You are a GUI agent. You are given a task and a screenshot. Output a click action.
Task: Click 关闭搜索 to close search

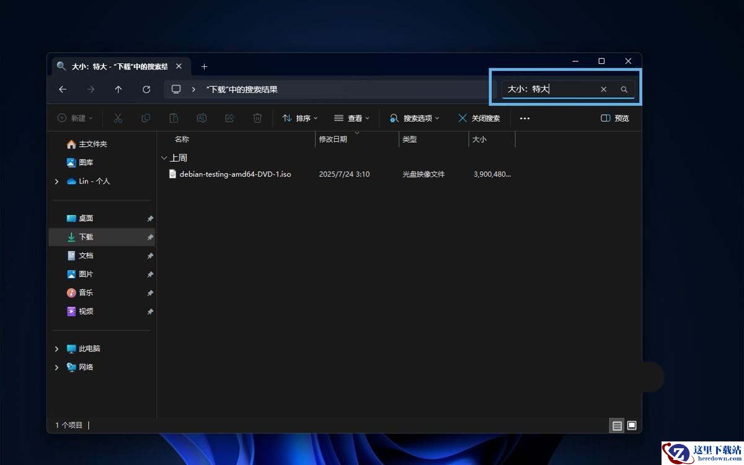coord(479,118)
